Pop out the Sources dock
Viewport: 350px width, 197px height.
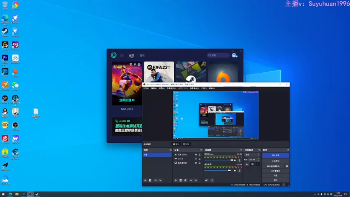pos(201,150)
